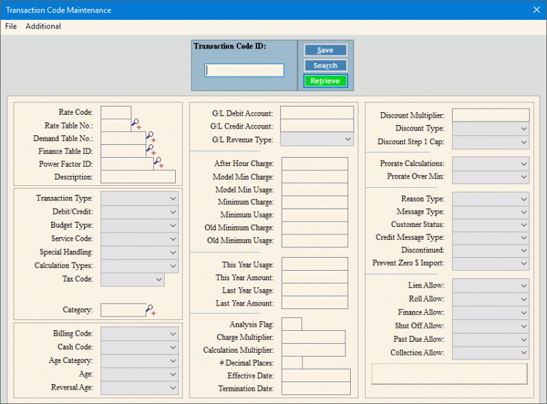Click the Charge Multiplier field
Viewport: 547px width, 404px height.
point(314,337)
